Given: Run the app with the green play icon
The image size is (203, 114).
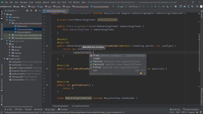Looking at the screenshot, I should click(x=144, y=6).
